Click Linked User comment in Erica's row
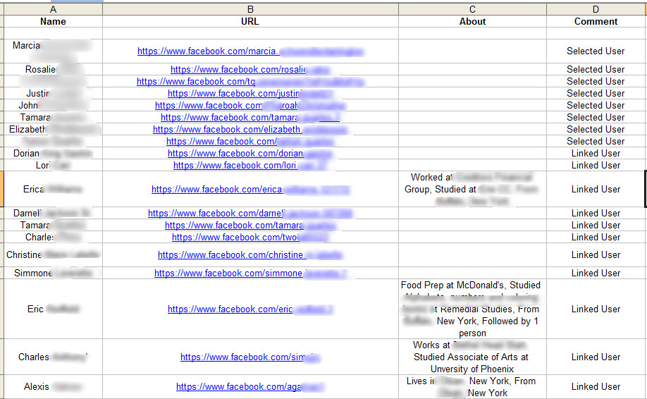Viewport: 647px width, 399px height. coord(596,190)
